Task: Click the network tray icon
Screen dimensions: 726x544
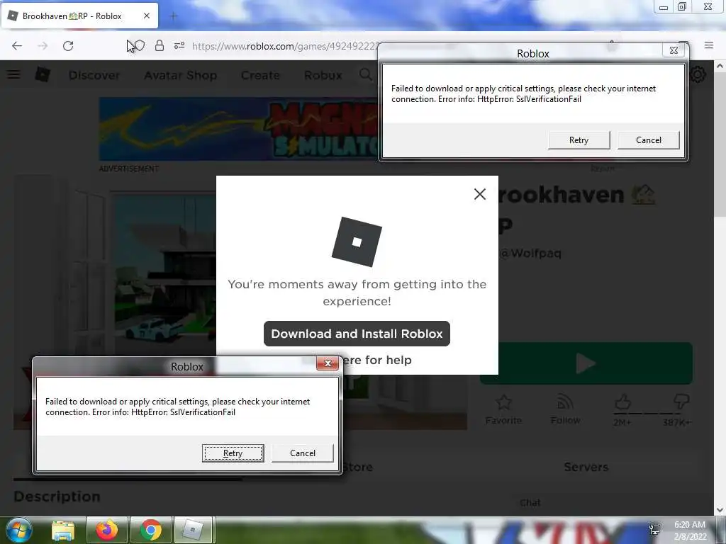Action: pos(654,530)
